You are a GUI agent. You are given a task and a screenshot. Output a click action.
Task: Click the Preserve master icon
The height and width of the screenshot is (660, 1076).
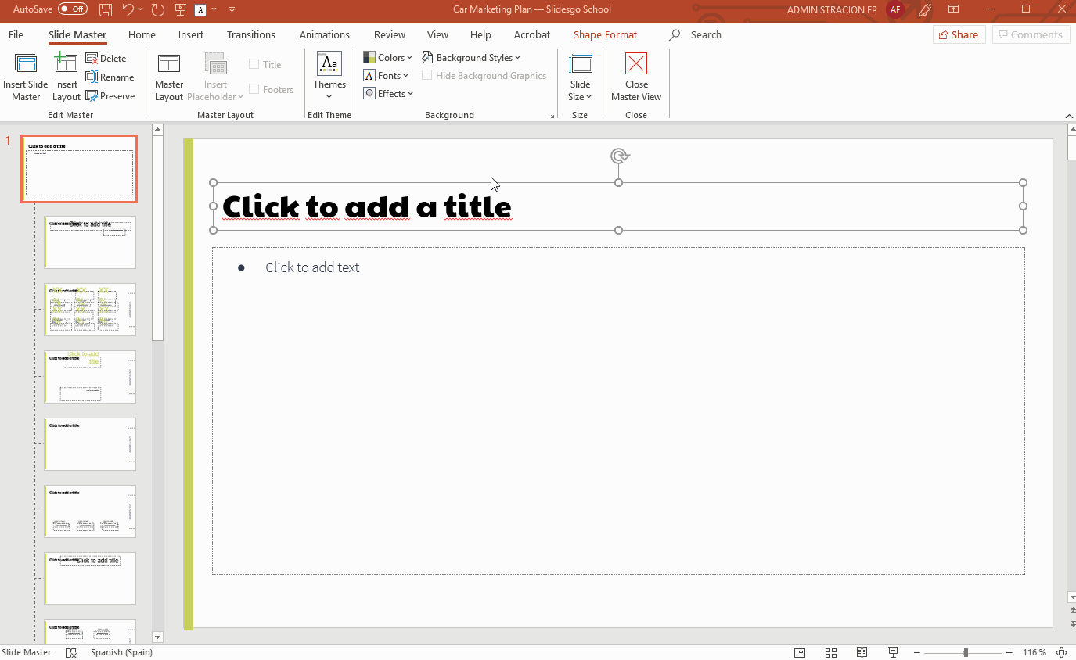pyautogui.click(x=92, y=96)
